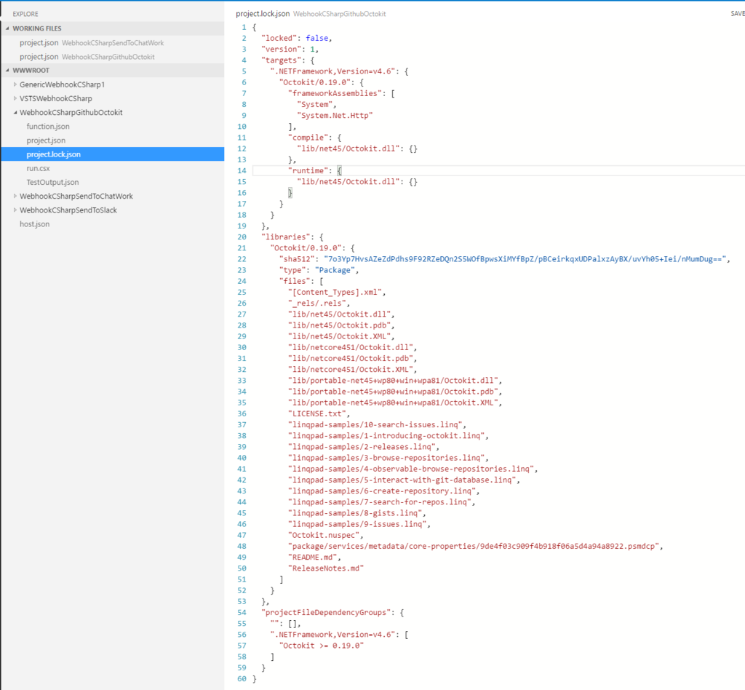Image resolution: width=745 pixels, height=690 pixels.
Task: Click the EXPLORE header label
Action: 24,13
